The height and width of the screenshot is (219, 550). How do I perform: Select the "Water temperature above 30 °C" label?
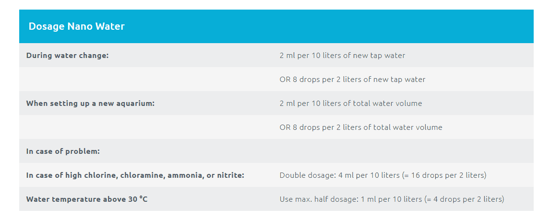click(86, 199)
